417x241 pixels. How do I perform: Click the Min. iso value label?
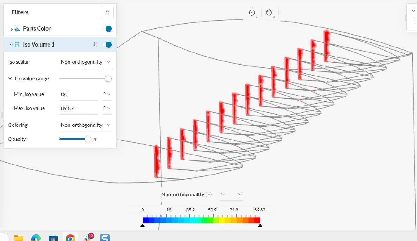pyautogui.click(x=29, y=94)
